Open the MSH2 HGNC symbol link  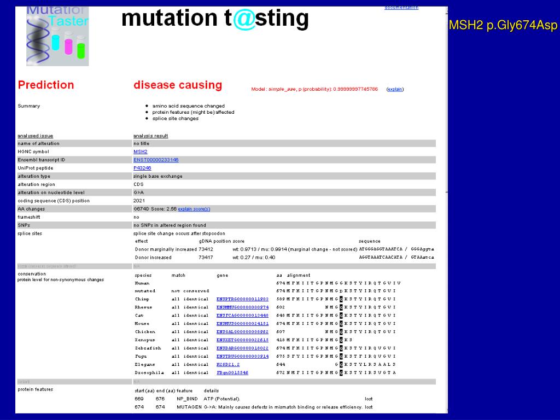(141, 152)
